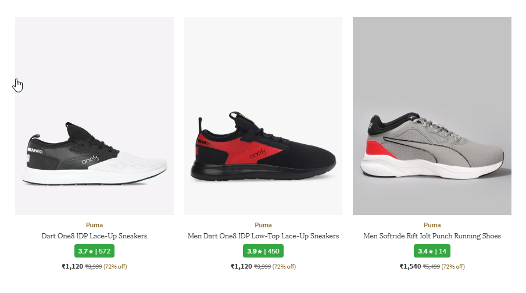Click the 72% off label on Men Dart One8 Low-Top
This screenshot has height=293, width=526.
coord(284,267)
